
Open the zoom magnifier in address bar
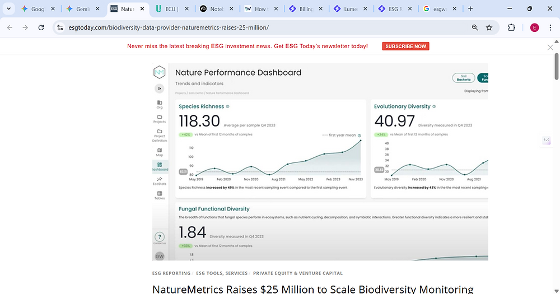475,27
